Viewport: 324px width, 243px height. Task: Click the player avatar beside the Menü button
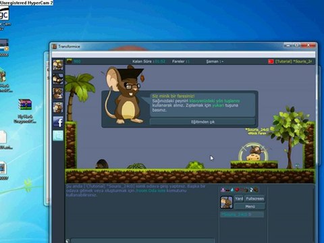coord(226,202)
